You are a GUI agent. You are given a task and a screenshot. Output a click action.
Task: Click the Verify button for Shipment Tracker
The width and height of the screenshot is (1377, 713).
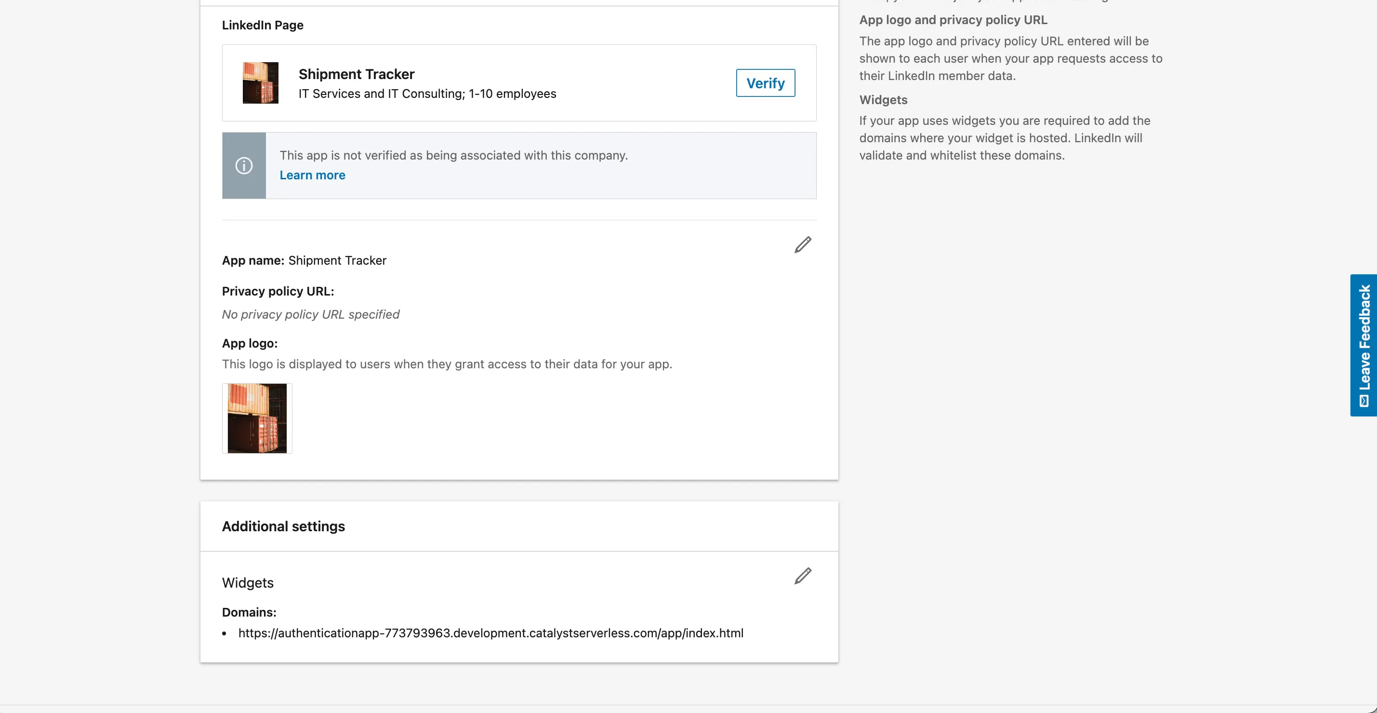point(765,83)
